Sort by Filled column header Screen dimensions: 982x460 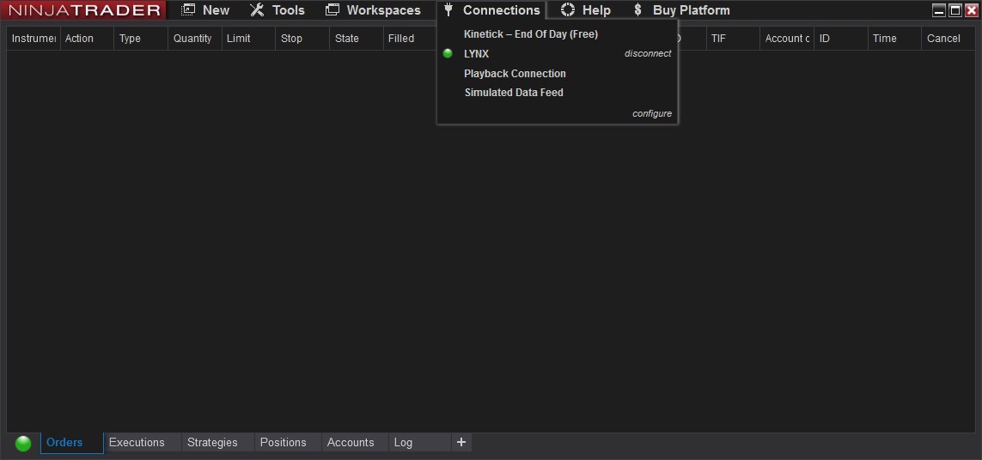tap(410, 38)
